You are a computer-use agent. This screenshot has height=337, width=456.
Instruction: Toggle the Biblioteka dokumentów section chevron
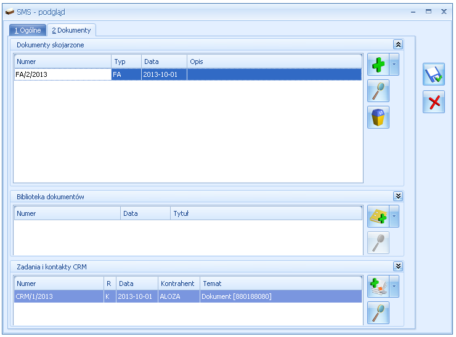398,196
